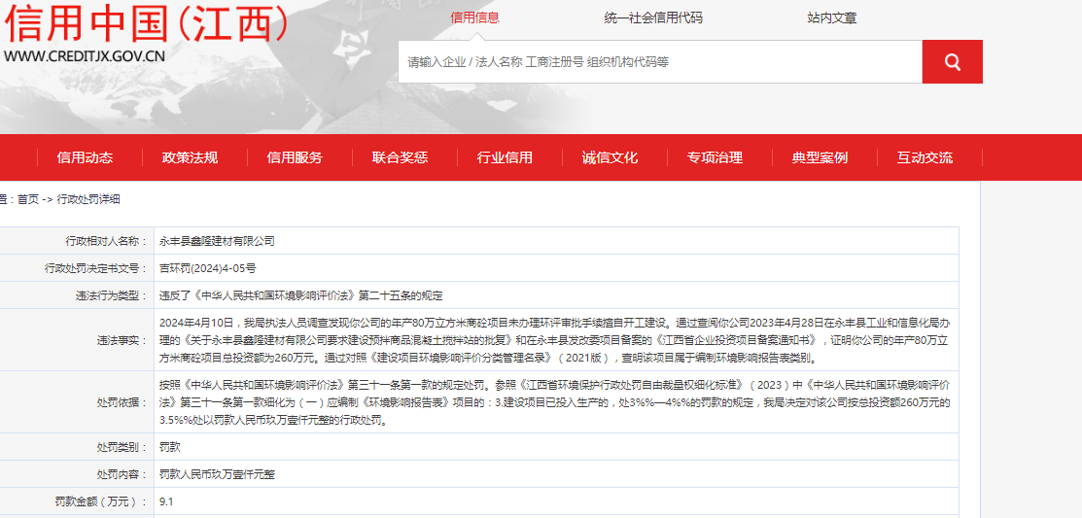The height and width of the screenshot is (518, 1082).
Task: Click the 处罚类别 label cell
Action: click(x=75, y=447)
